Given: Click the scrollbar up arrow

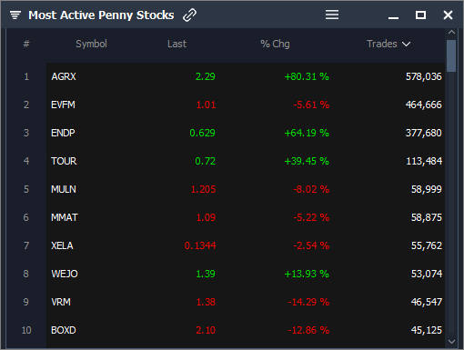Looking at the screenshot, I should [x=451, y=32].
